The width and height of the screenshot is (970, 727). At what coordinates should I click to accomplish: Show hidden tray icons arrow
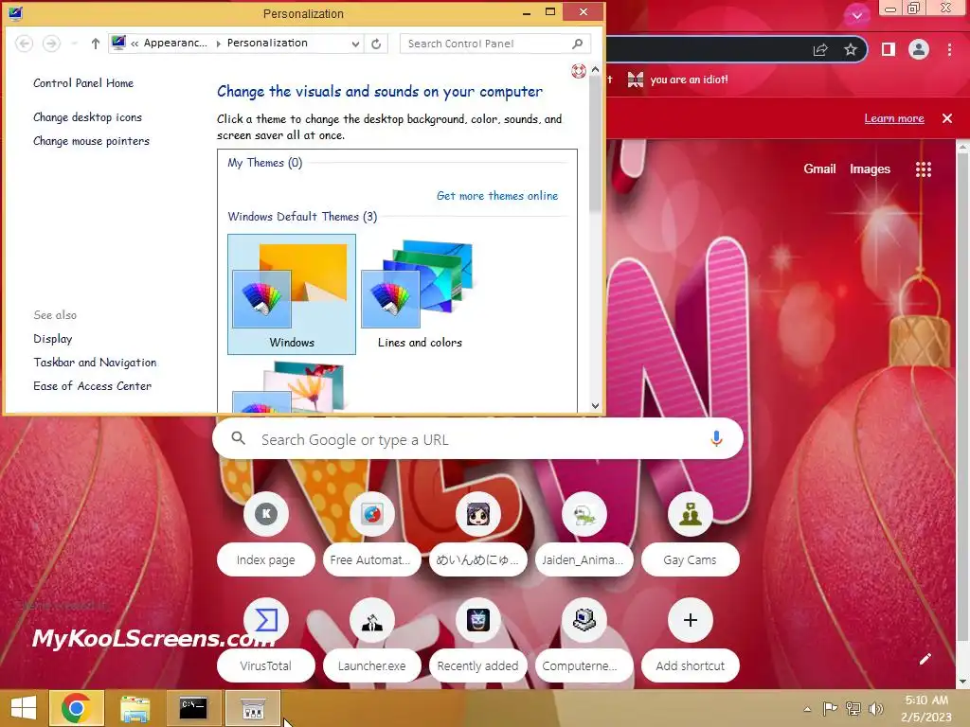tap(807, 709)
